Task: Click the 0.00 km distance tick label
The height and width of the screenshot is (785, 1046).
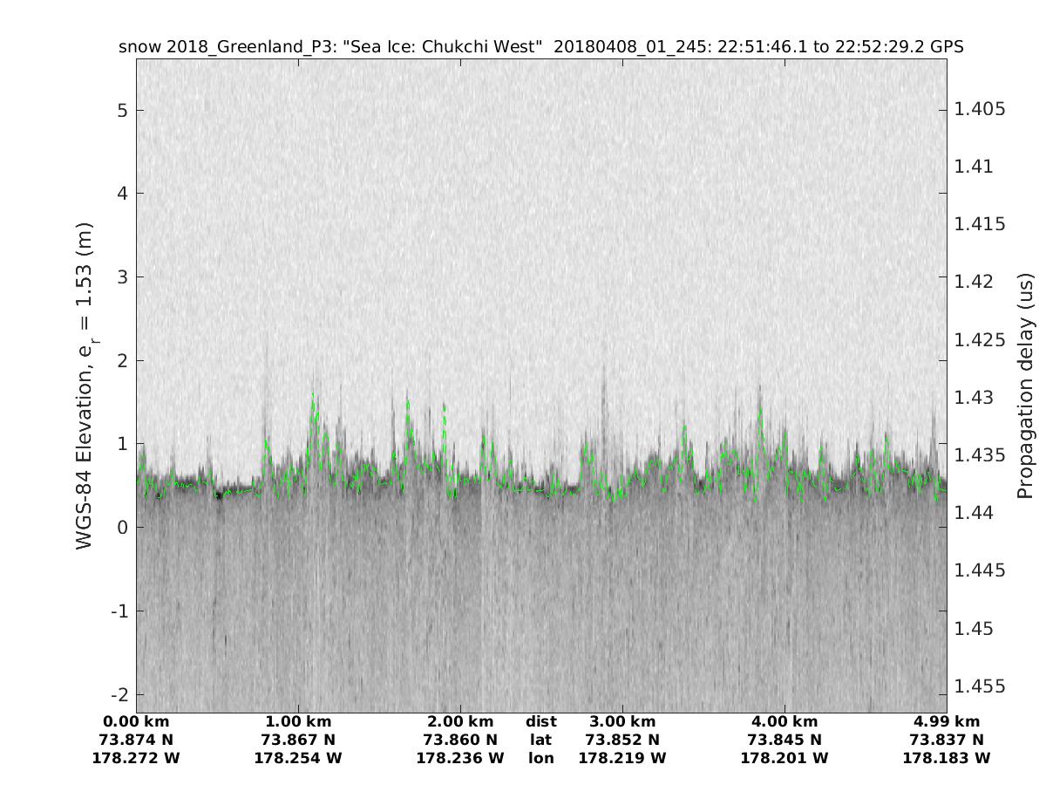Action: tap(136, 721)
